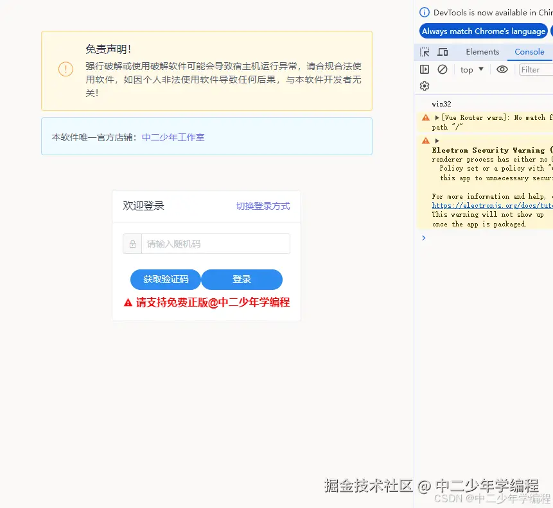
Task: Click the 获取验证码 button
Action: click(x=165, y=279)
